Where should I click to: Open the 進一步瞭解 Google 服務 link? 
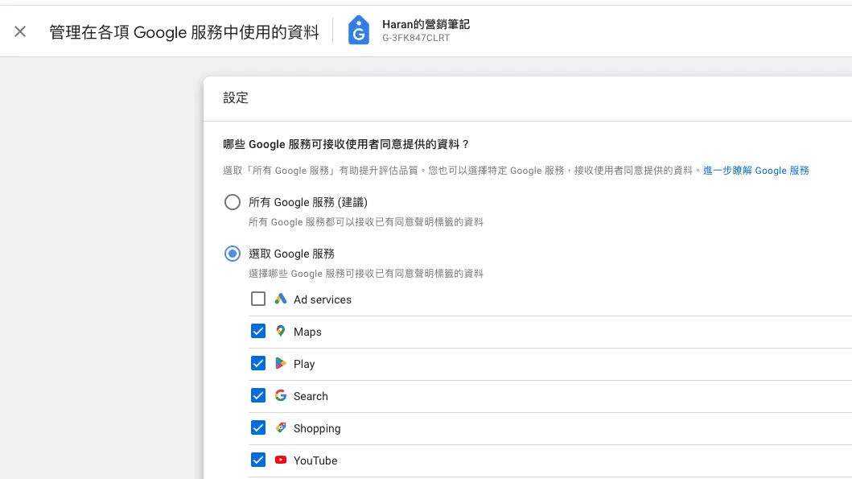(x=755, y=171)
